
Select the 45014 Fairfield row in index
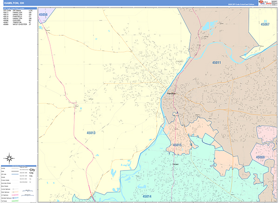click(x=19, y=17)
